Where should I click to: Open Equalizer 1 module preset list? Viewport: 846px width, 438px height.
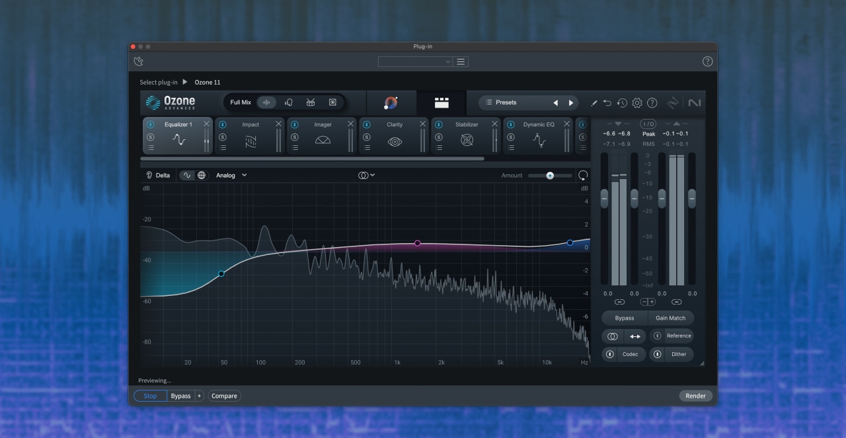click(x=150, y=148)
